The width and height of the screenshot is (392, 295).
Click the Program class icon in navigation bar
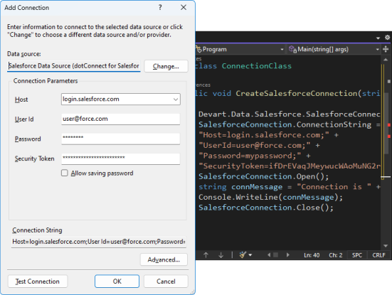point(198,49)
